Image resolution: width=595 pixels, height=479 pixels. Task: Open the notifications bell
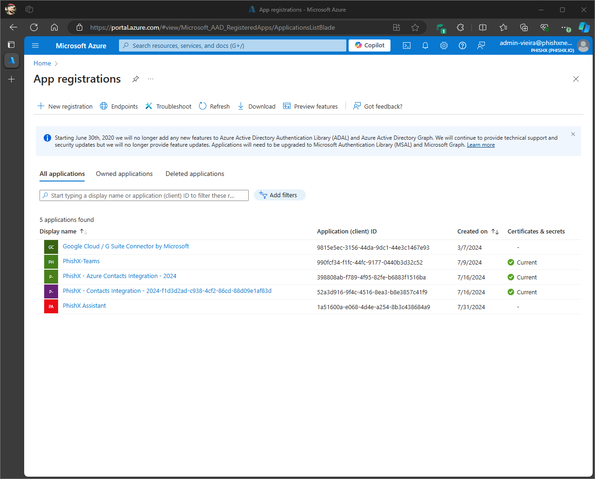point(425,45)
